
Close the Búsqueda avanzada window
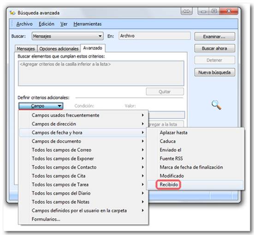(x=229, y=11)
